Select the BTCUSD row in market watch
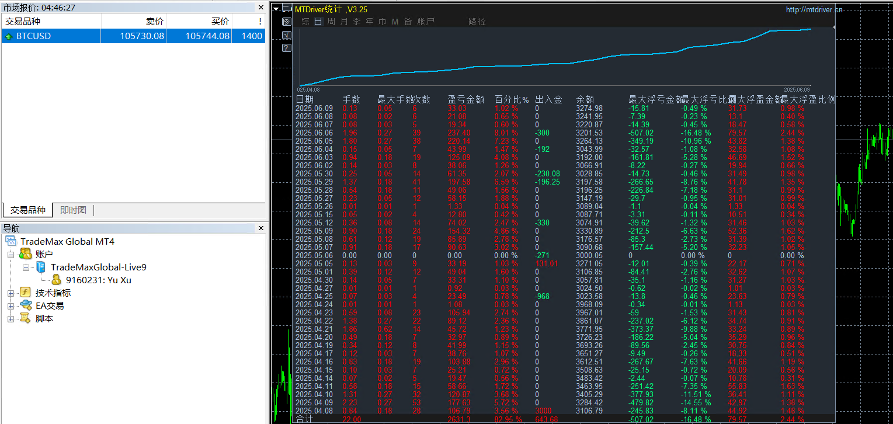Viewport: 893px width, 424px height. [133, 36]
